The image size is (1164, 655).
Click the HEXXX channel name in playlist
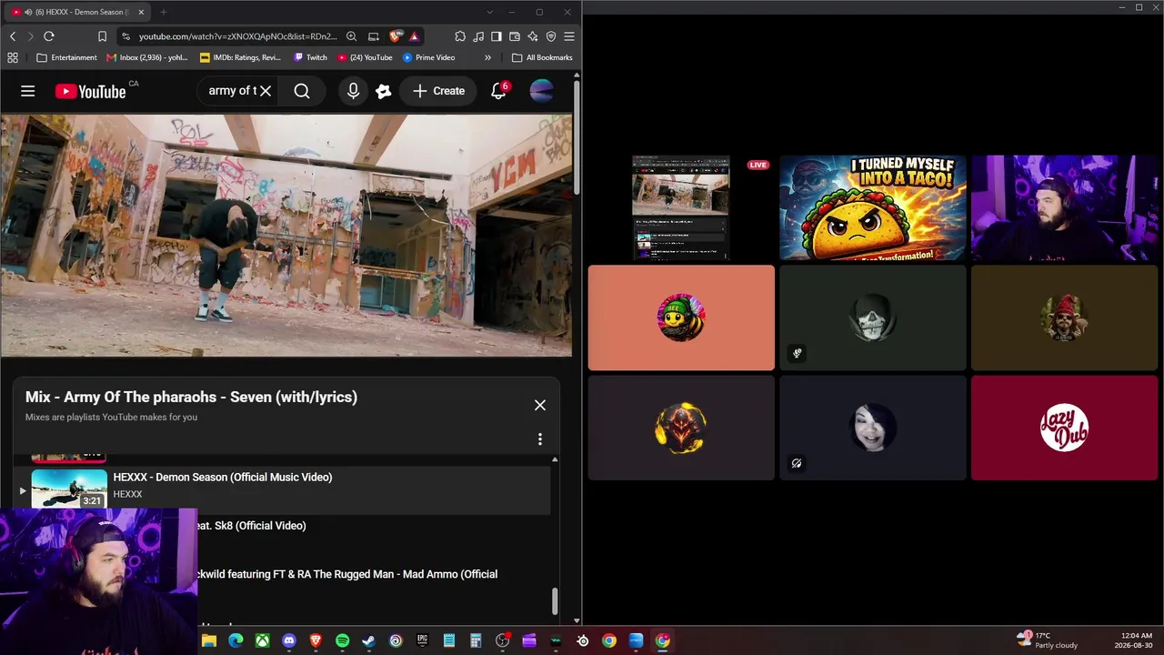click(x=127, y=494)
